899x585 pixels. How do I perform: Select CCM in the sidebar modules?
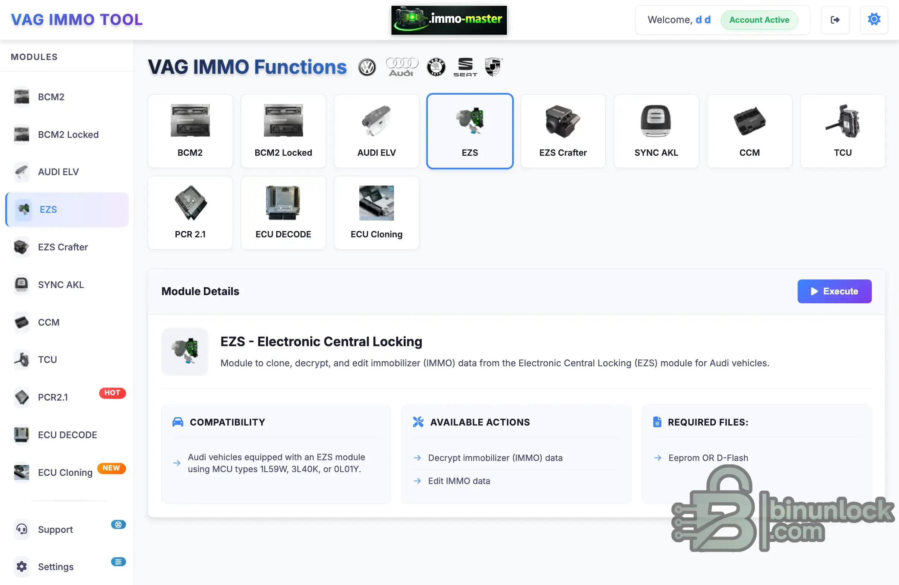48,322
